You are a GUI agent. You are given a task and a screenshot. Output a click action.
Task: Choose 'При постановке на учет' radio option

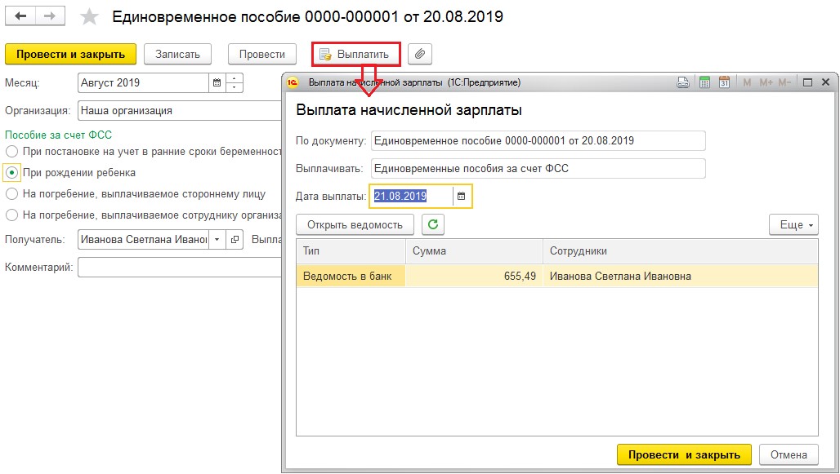pyautogui.click(x=11, y=152)
